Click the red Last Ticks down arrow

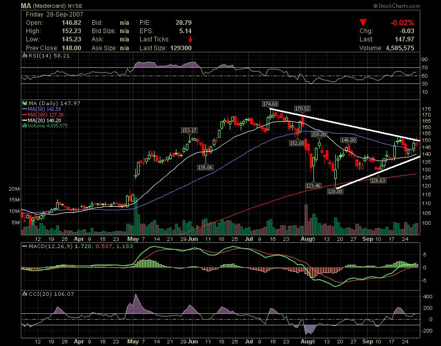pyautogui.click(x=190, y=39)
